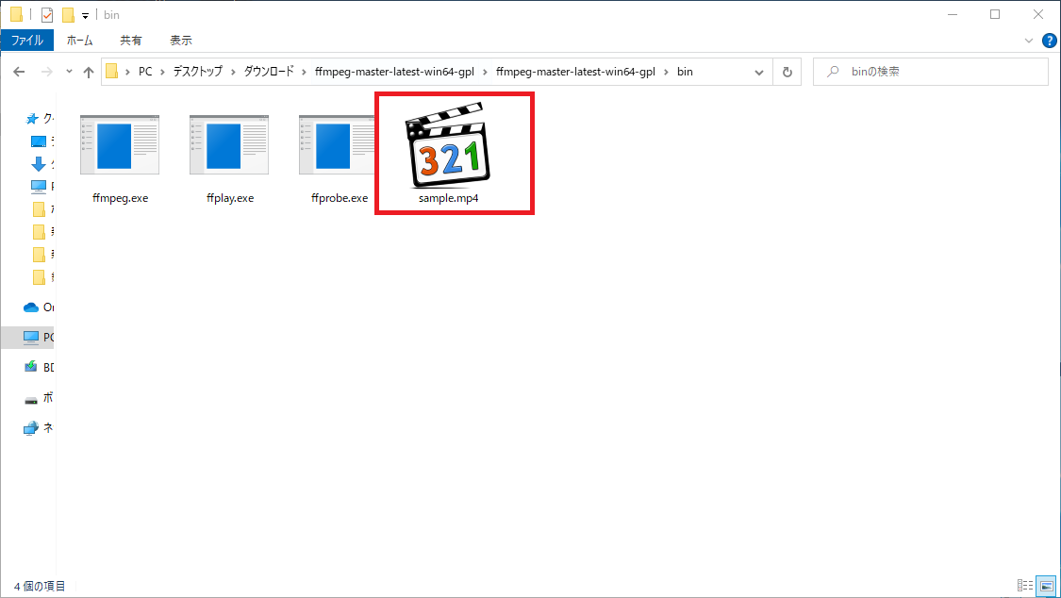This screenshot has height=598, width=1061.
Task: Refresh the bin folder view
Action: pyautogui.click(x=787, y=72)
